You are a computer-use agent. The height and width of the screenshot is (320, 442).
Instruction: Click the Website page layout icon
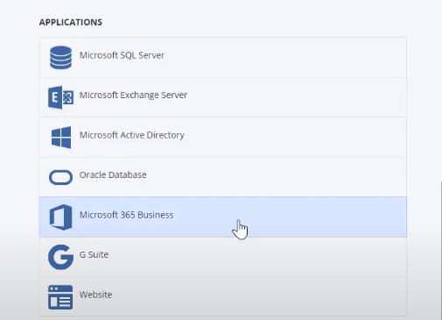[x=60, y=297]
